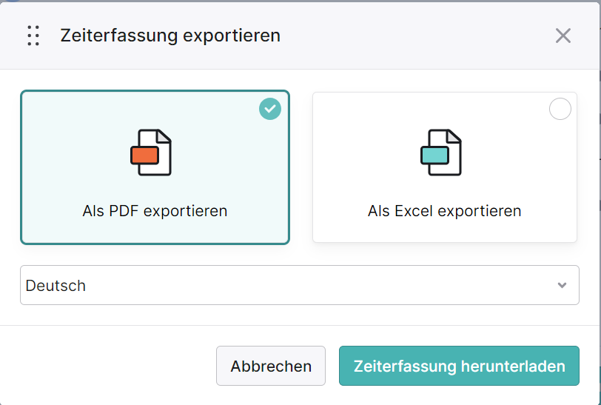Expand language list via chevron arrow
601x405 pixels.
pyautogui.click(x=562, y=285)
